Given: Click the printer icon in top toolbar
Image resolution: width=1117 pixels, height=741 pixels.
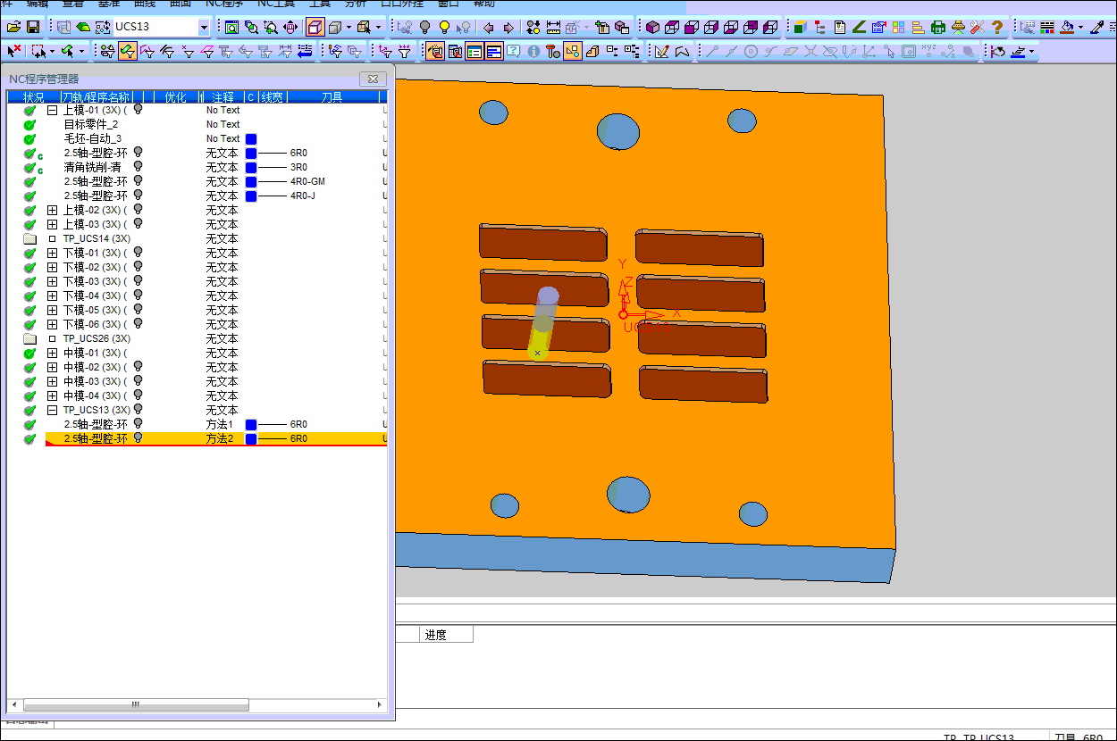Looking at the screenshot, I should click(x=938, y=28).
